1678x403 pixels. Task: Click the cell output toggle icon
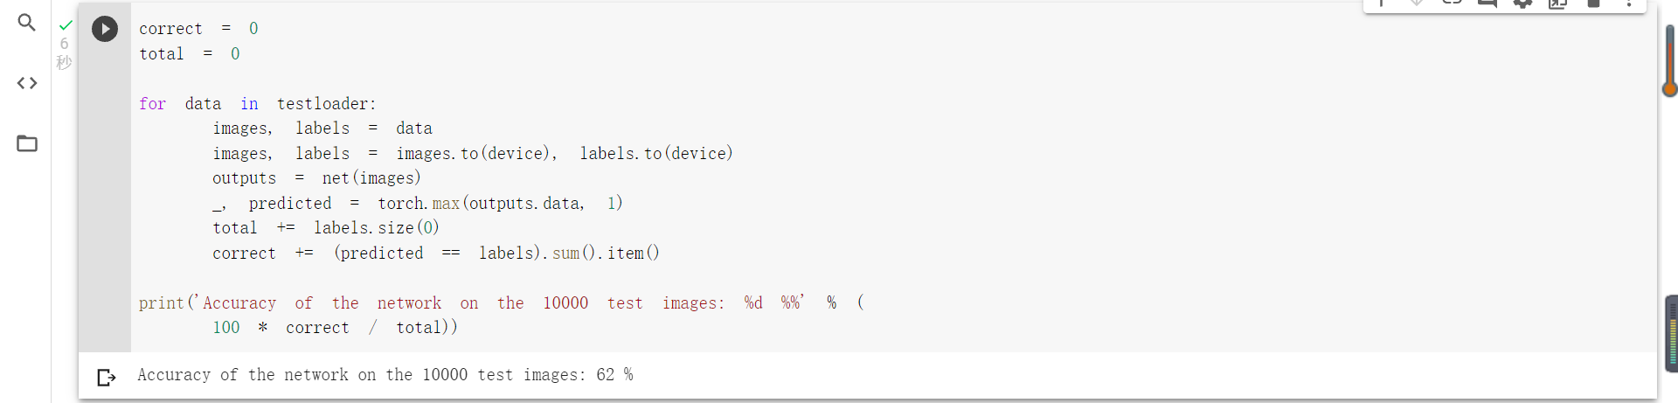pyautogui.click(x=107, y=377)
